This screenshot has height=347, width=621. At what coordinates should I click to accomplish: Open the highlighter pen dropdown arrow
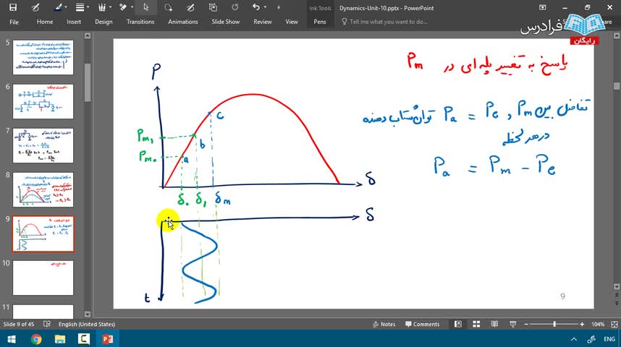coord(66,7)
